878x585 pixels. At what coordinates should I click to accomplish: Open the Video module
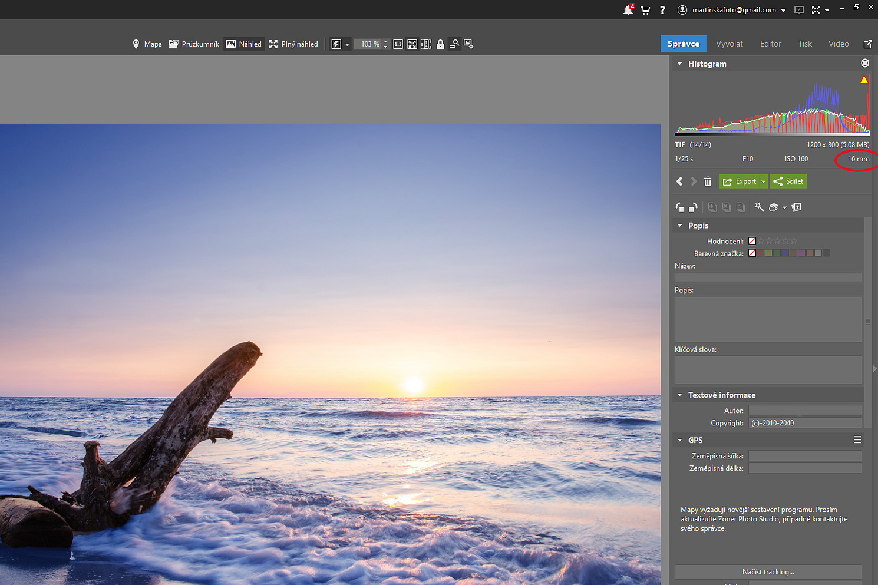click(x=839, y=44)
